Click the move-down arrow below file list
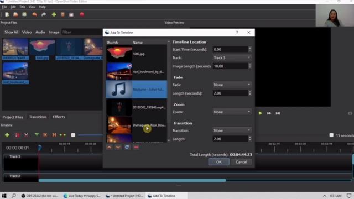The height and width of the screenshot is (199, 354). click(x=118, y=148)
